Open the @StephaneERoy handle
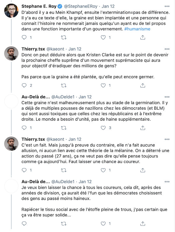This screenshot has height=232, width=175. click(x=81, y=6)
